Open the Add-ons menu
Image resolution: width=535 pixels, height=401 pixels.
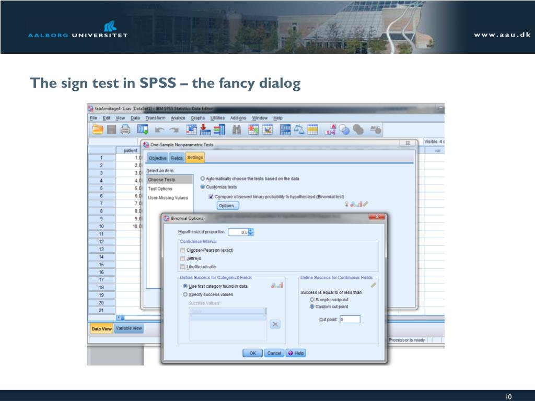238,118
